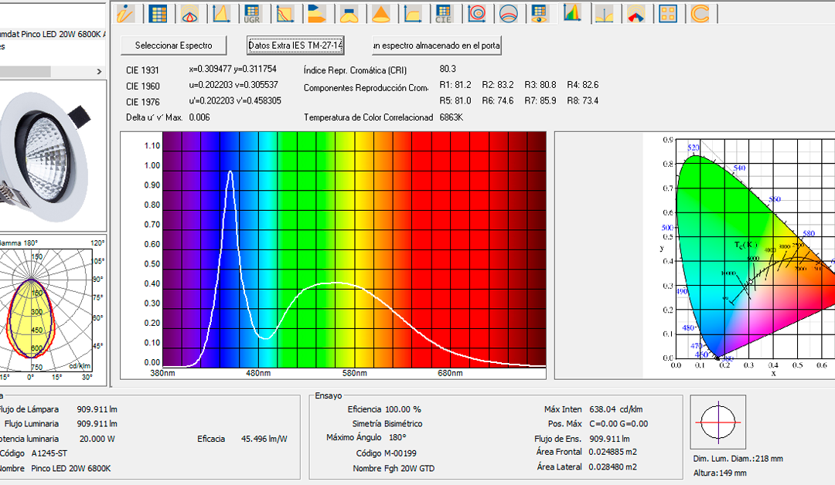Open the pencil edit tab icon

pyautogui.click(x=125, y=13)
